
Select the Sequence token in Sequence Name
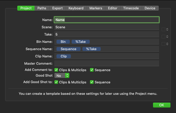pos(69,49)
